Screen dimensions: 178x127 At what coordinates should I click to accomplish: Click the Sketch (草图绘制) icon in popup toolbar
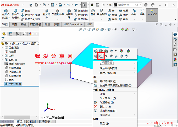[x=101, y=56]
